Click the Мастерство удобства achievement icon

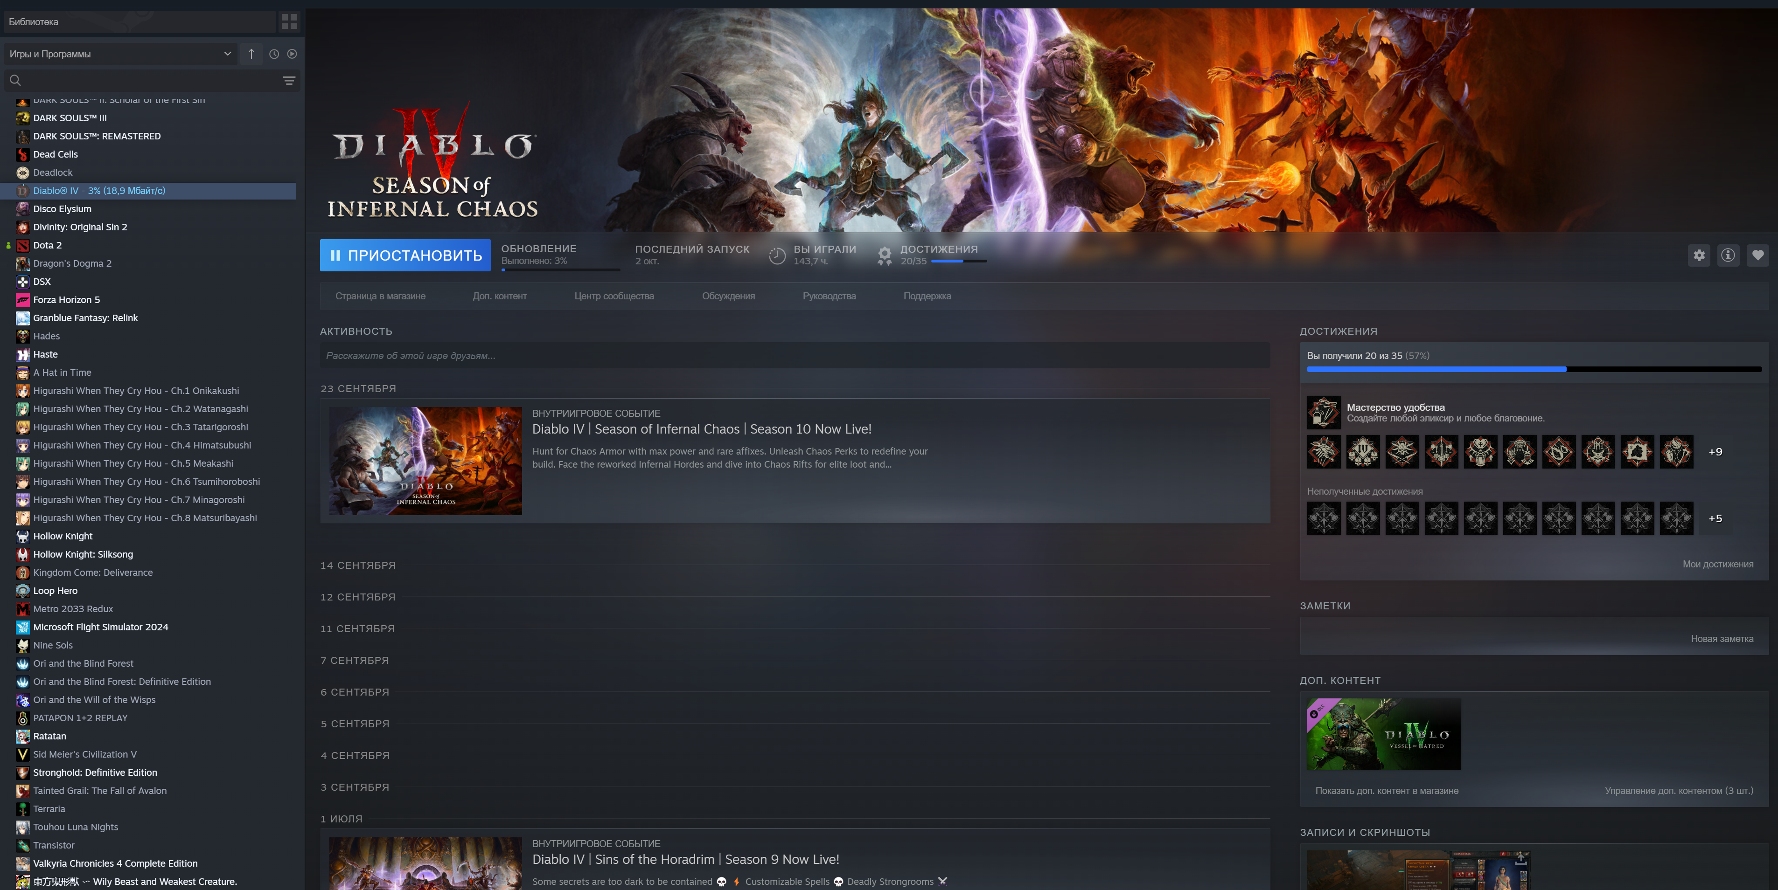1323,413
